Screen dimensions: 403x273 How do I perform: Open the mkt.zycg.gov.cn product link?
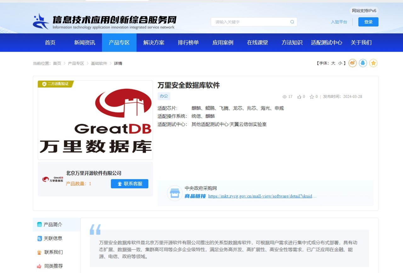[262, 196]
